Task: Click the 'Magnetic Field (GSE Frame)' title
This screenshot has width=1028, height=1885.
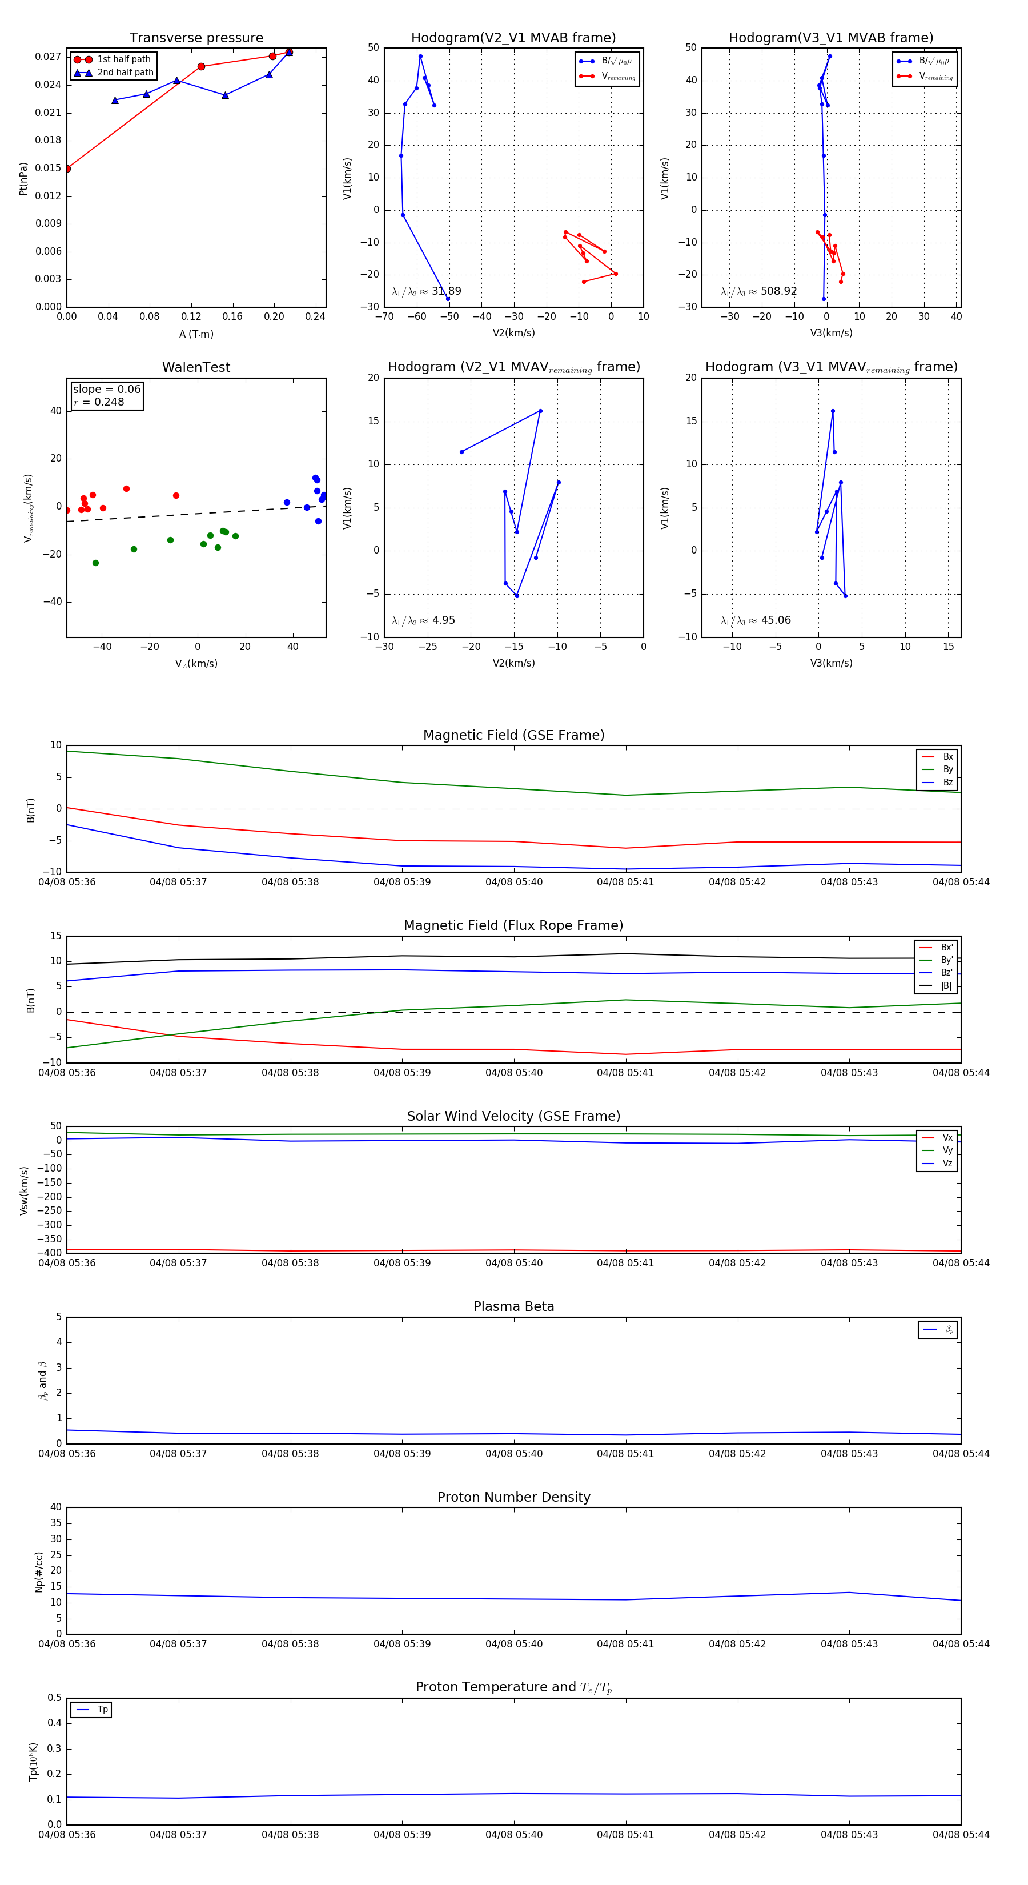Action: tap(513, 735)
